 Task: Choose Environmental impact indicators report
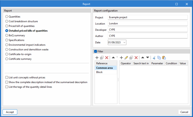click(x=25, y=45)
